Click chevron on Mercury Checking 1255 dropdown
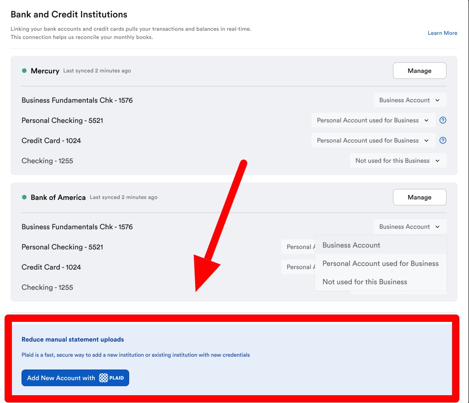 point(437,161)
